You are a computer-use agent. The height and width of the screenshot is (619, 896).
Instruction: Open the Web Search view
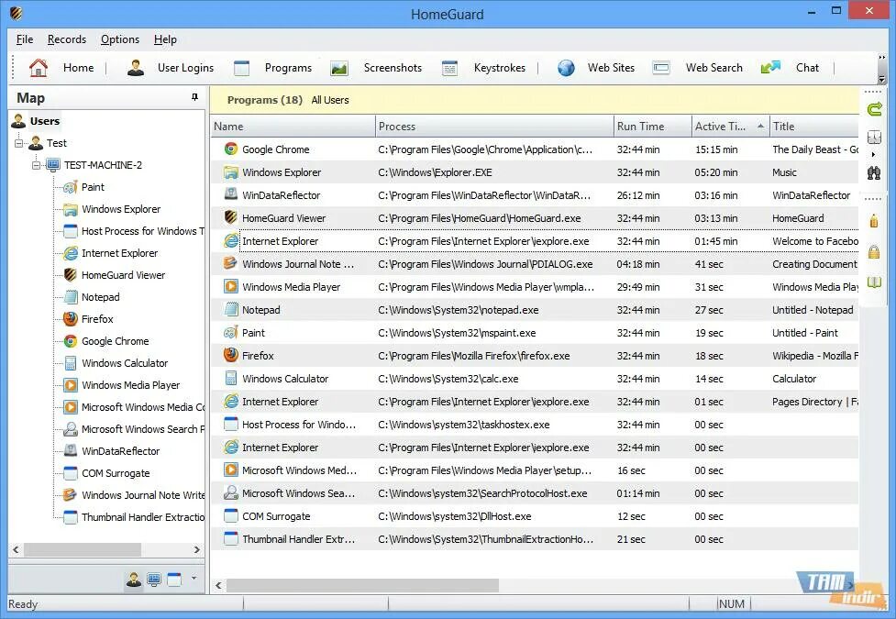click(697, 68)
